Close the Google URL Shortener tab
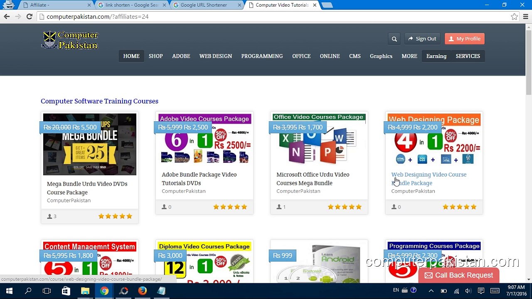This screenshot has height=299, width=532. pos(239,5)
